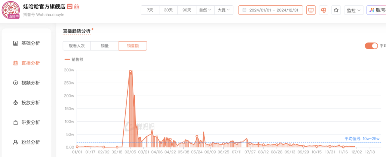The image size is (386, 157).
Task: Switch to the 销量 tab
Action: coord(105,46)
